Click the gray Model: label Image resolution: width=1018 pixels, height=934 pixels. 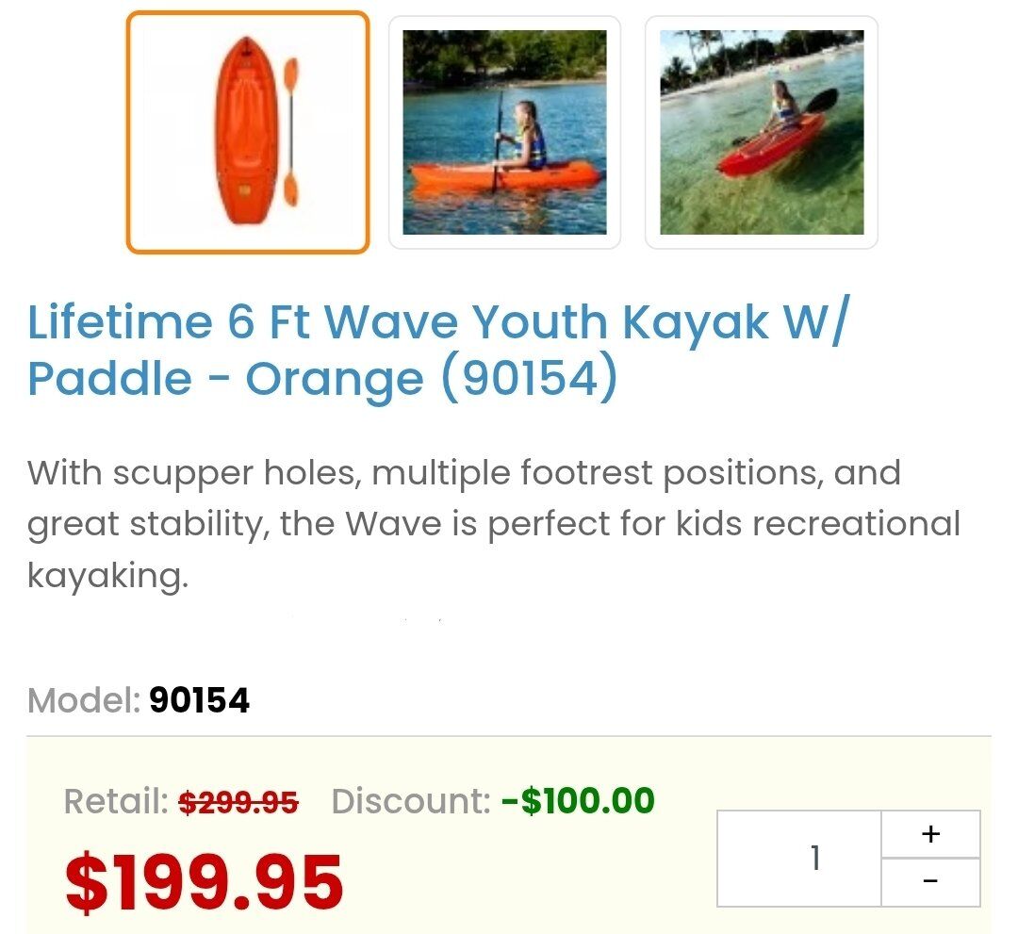[84, 700]
